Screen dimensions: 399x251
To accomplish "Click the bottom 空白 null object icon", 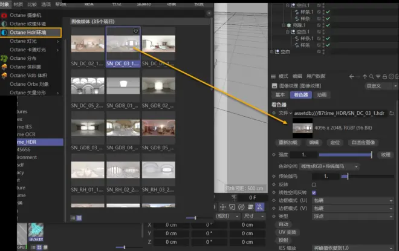I will point(277,51).
